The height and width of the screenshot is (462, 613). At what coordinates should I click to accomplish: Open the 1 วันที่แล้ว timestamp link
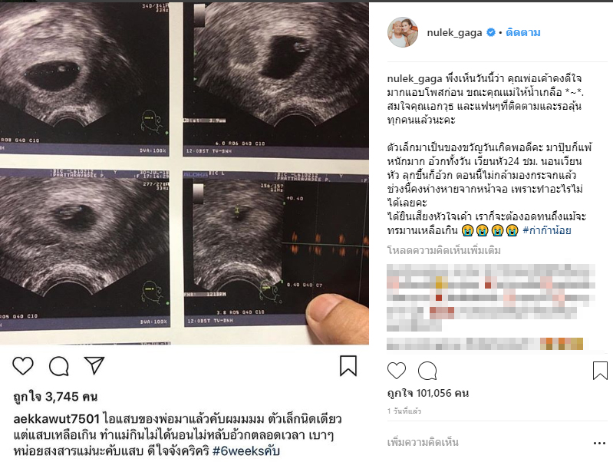tap(404, 411)
